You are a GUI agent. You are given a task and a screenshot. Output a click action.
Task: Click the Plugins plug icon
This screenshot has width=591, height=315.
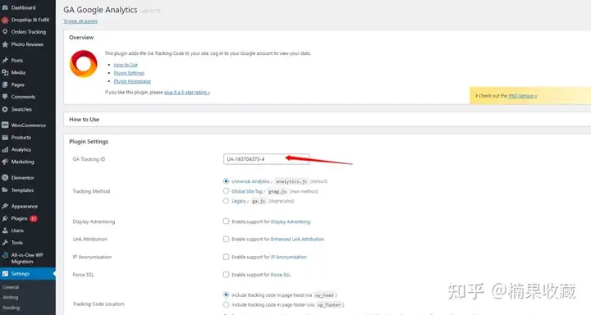[5, 218]
